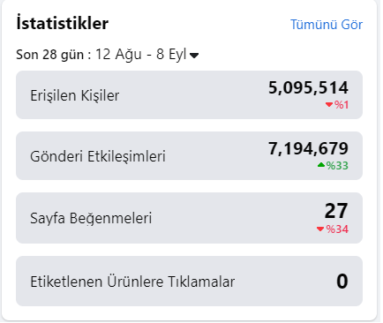Click the Sayfa Beğenmeleri label text

(x=91, y=218)
